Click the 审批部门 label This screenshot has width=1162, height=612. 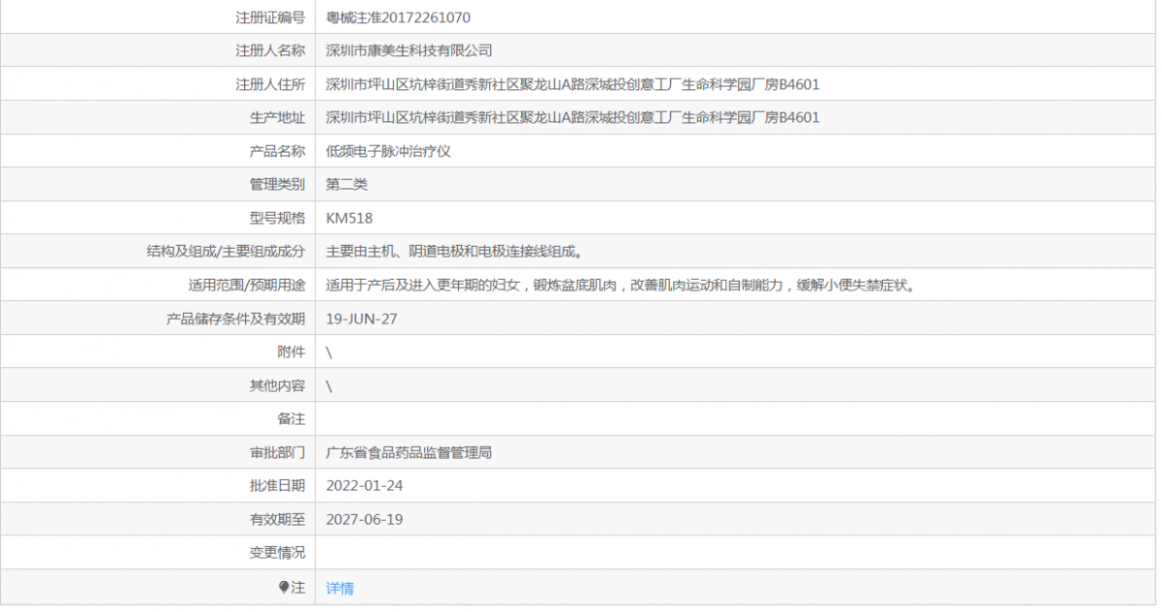[x=277, y=452]
